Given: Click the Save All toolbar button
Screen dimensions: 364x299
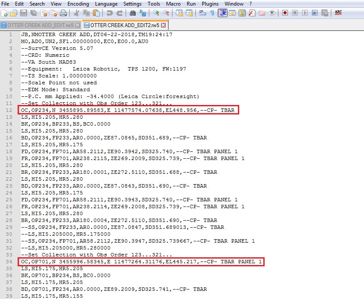Looking at the screenshot, I should coord(34,13).
